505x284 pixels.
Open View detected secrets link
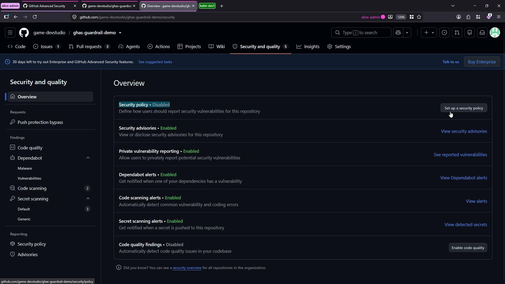466,225
